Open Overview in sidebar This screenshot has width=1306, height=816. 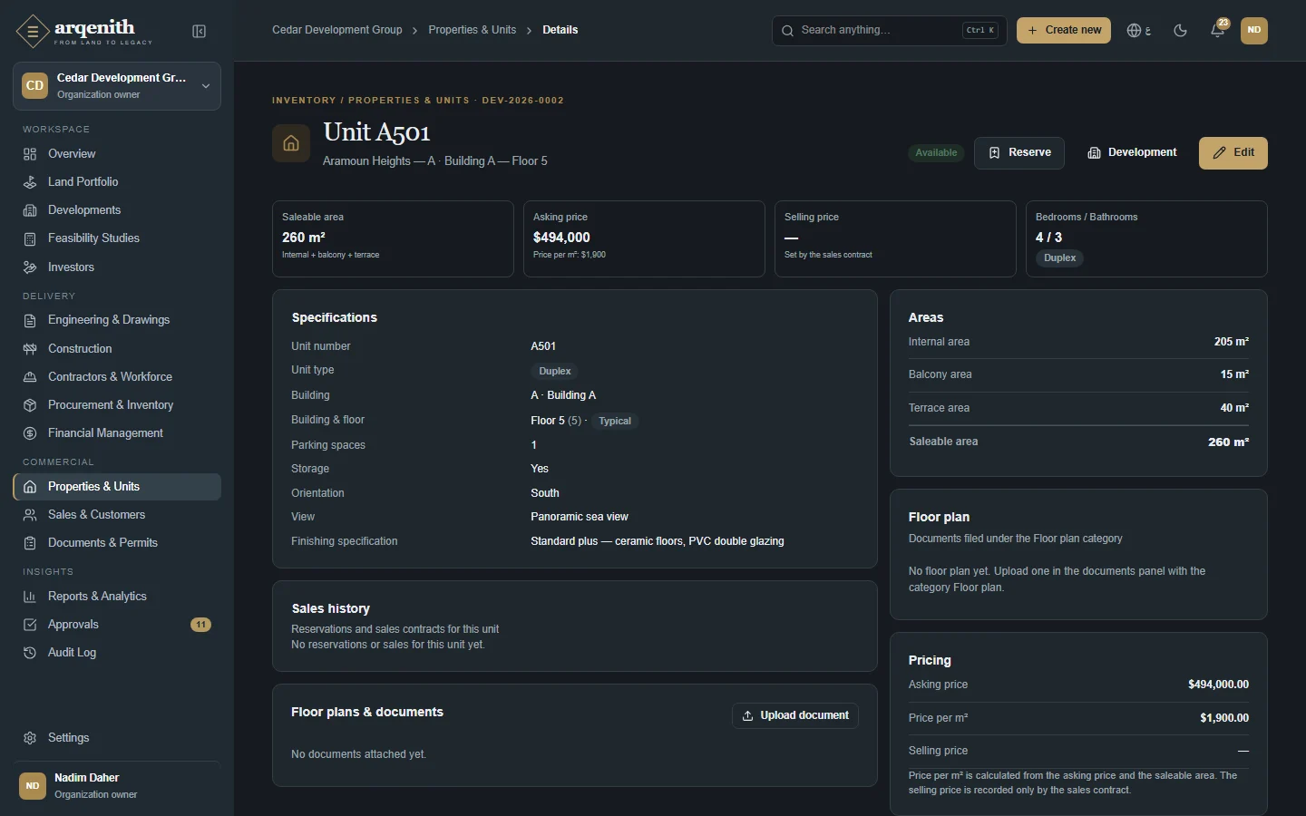pyautogui.click(x=117, y=154)
